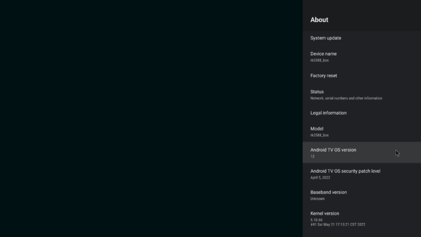Select the Model entry
The image size is (421, 237).
pyautogui.click(x=362, y=132)
